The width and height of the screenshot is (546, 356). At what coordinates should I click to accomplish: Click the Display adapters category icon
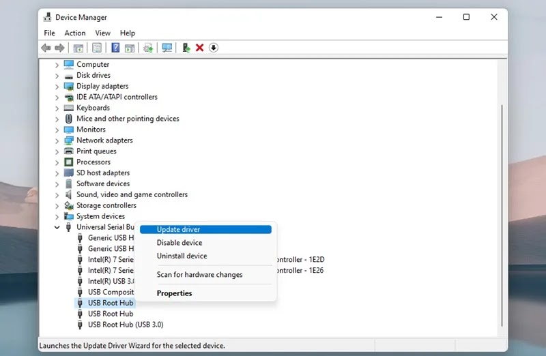[69, 87]
